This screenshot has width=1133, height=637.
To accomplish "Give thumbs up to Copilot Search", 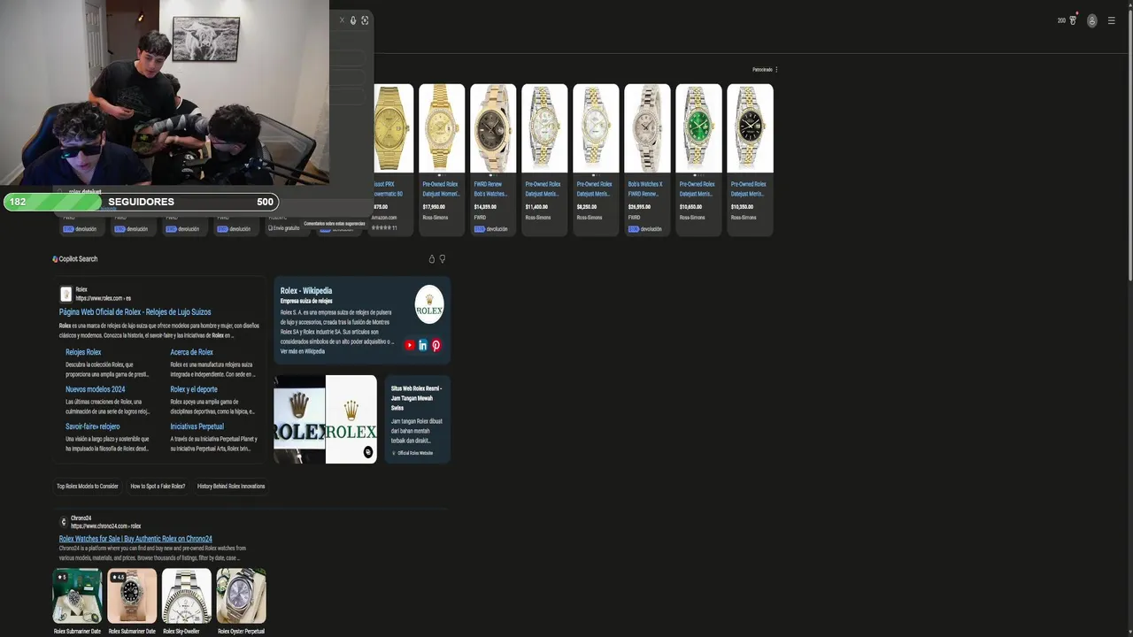I will click(432, 259).
